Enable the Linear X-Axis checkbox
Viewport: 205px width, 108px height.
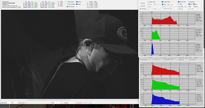pyautogui.click(x=148, y=2)
